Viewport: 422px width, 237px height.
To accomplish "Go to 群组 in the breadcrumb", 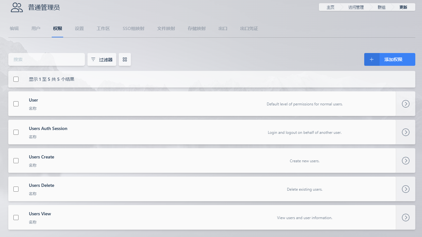I will coord(381,7).
